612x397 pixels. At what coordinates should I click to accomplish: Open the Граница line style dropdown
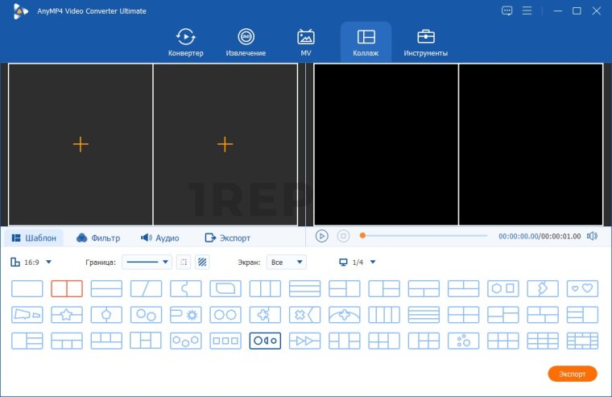click(x=148, y=262)
